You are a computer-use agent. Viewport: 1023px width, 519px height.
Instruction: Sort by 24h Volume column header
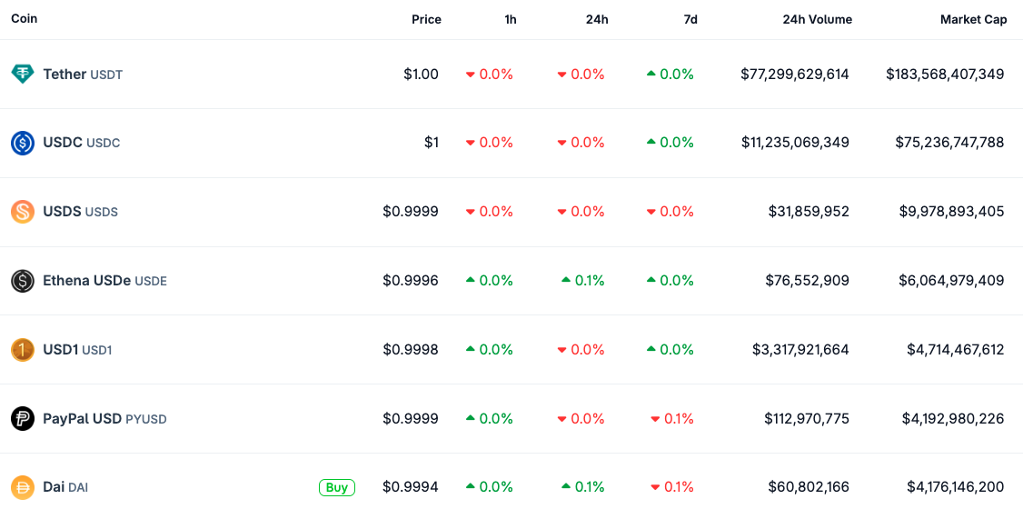tap(817, 19)
